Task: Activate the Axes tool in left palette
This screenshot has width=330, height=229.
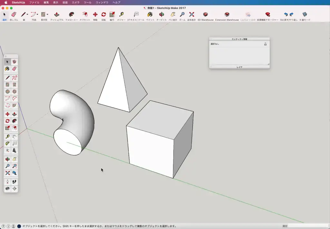Action: [x=8, y=150]
